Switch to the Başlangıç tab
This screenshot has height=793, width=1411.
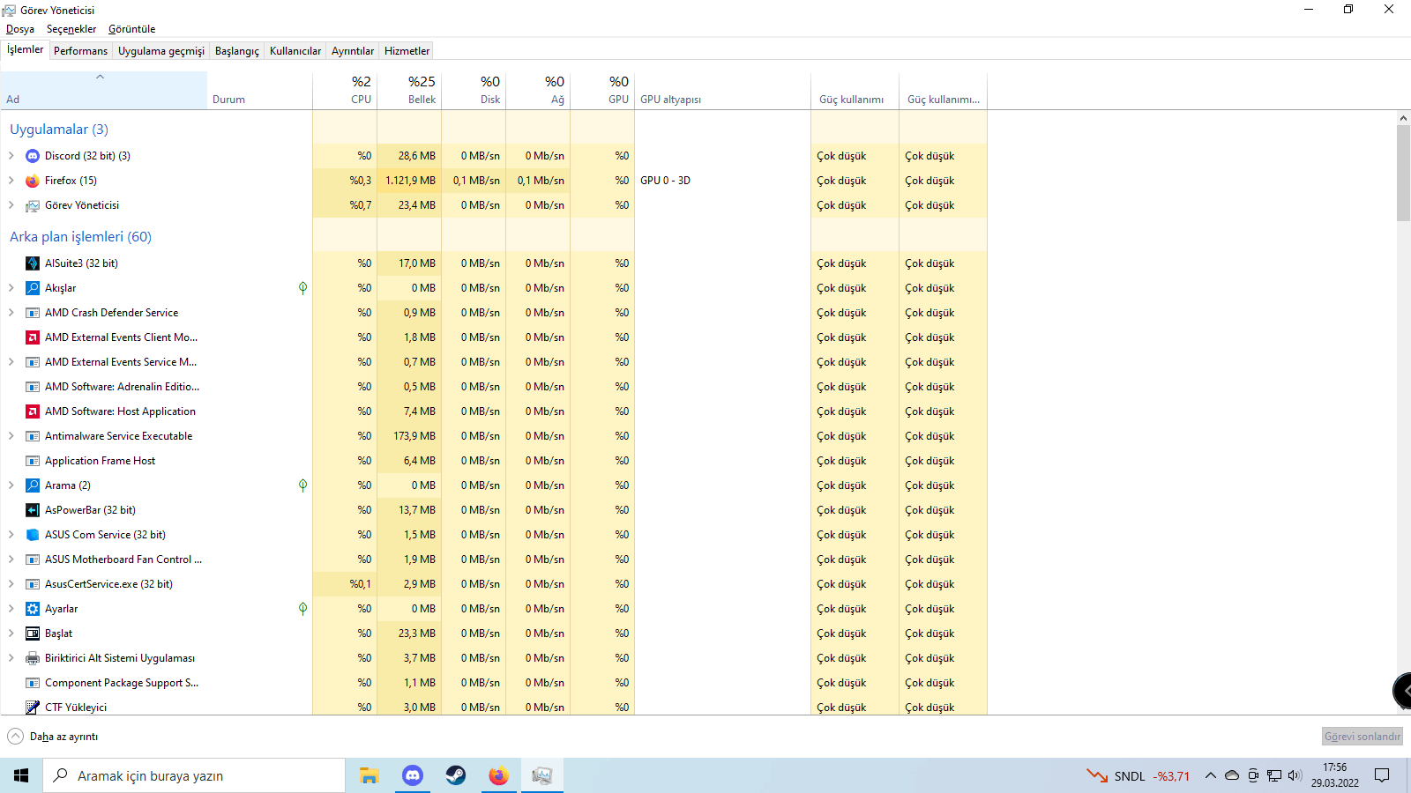(237, 51)
